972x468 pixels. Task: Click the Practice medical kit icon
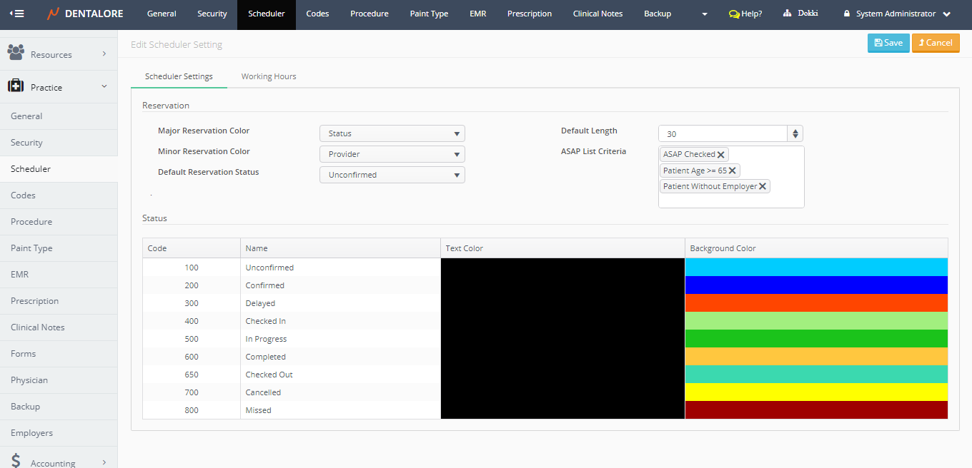click(x=16, y=86)
